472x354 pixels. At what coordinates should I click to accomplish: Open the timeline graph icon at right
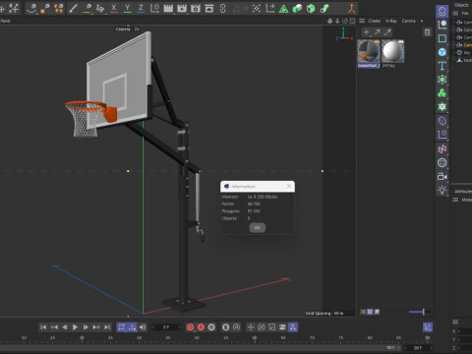428,327
